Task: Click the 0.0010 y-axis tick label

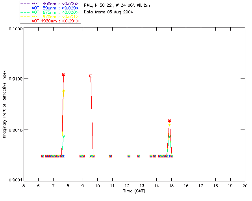Action: click(15, 130)
